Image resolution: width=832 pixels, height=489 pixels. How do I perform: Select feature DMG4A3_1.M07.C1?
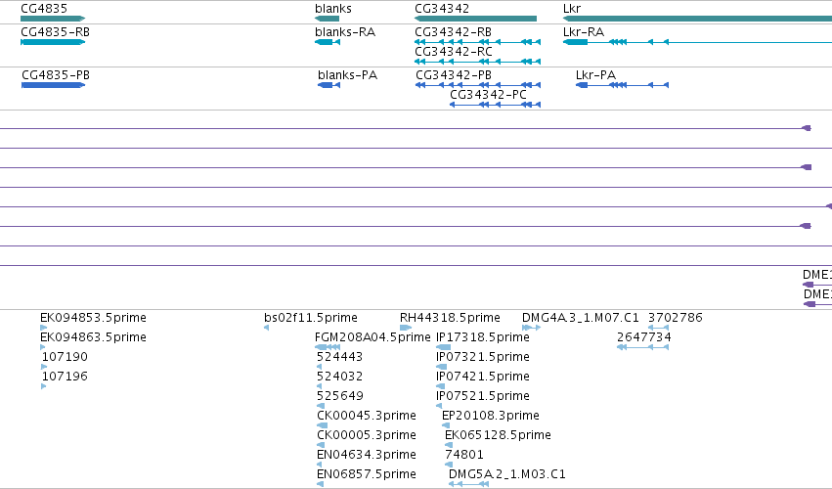tap(581, 318)
